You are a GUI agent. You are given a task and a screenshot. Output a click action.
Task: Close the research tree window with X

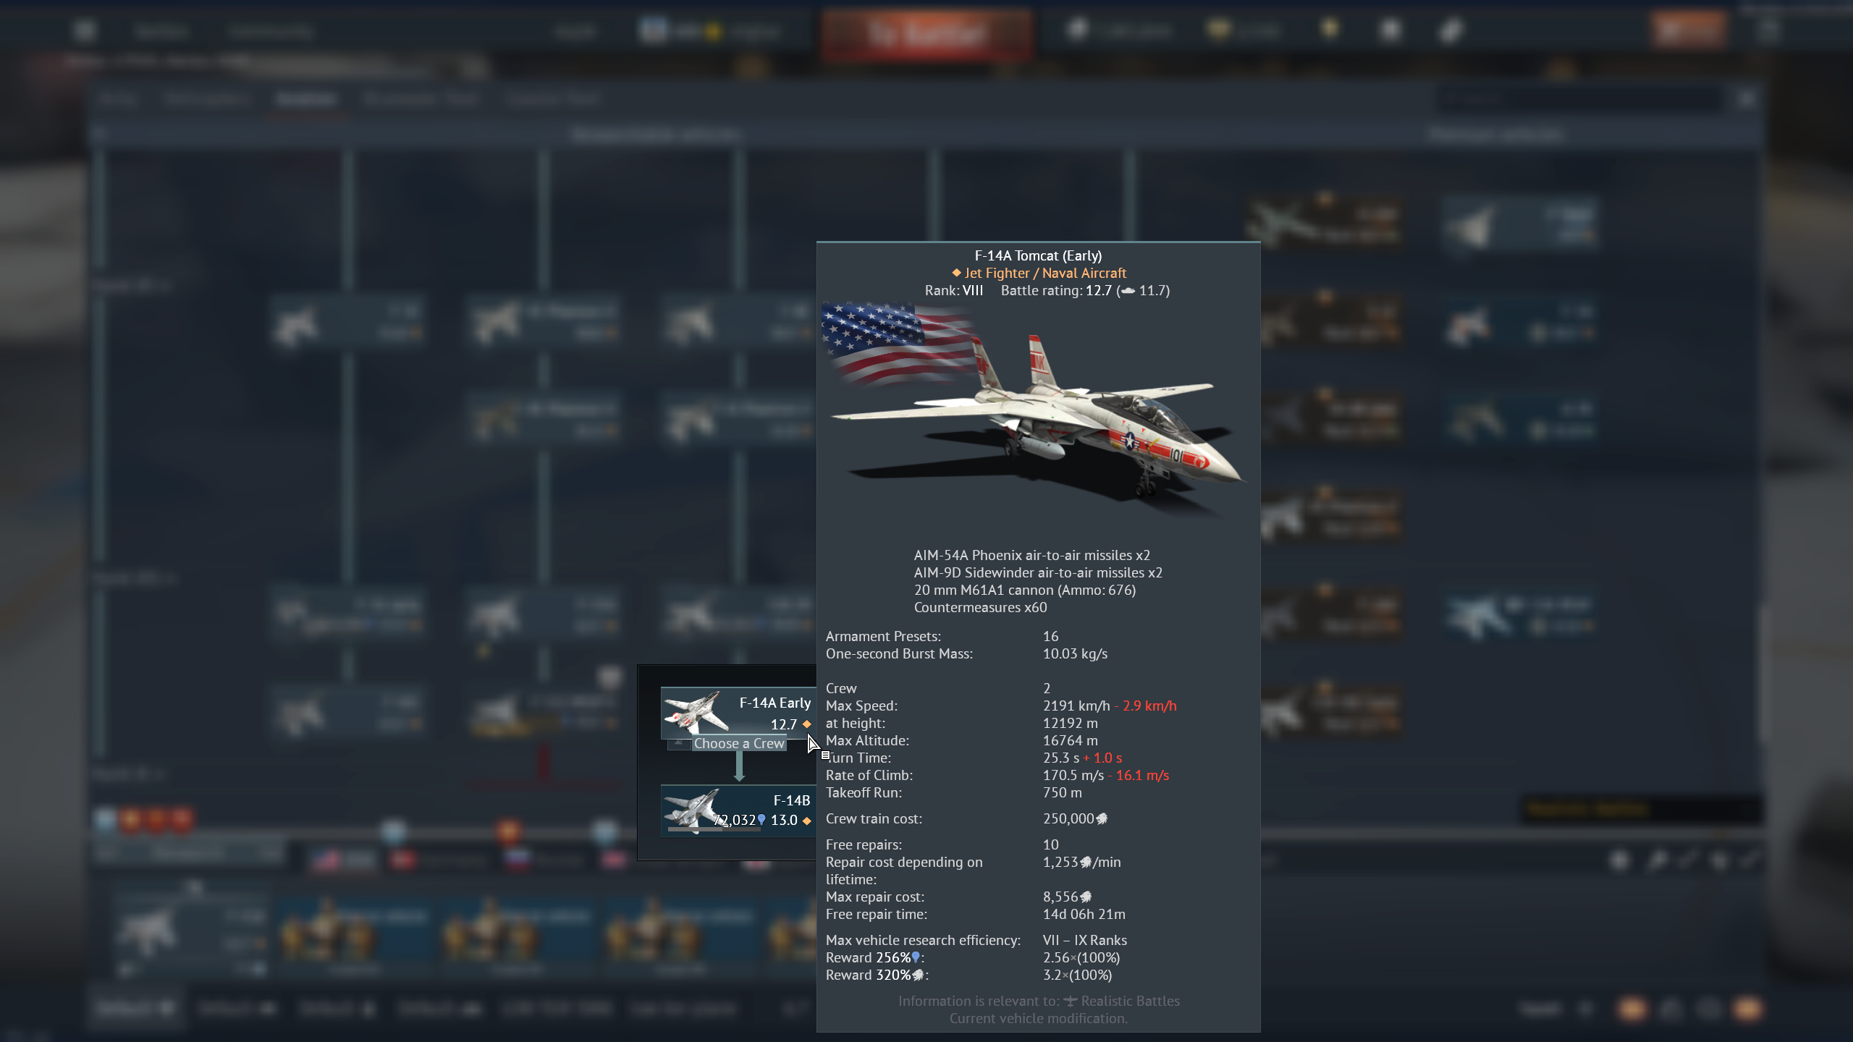pyautogui.click(x=1746, y=99)
